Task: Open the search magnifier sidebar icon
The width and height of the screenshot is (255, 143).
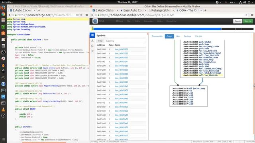Action: click(92, 46)
